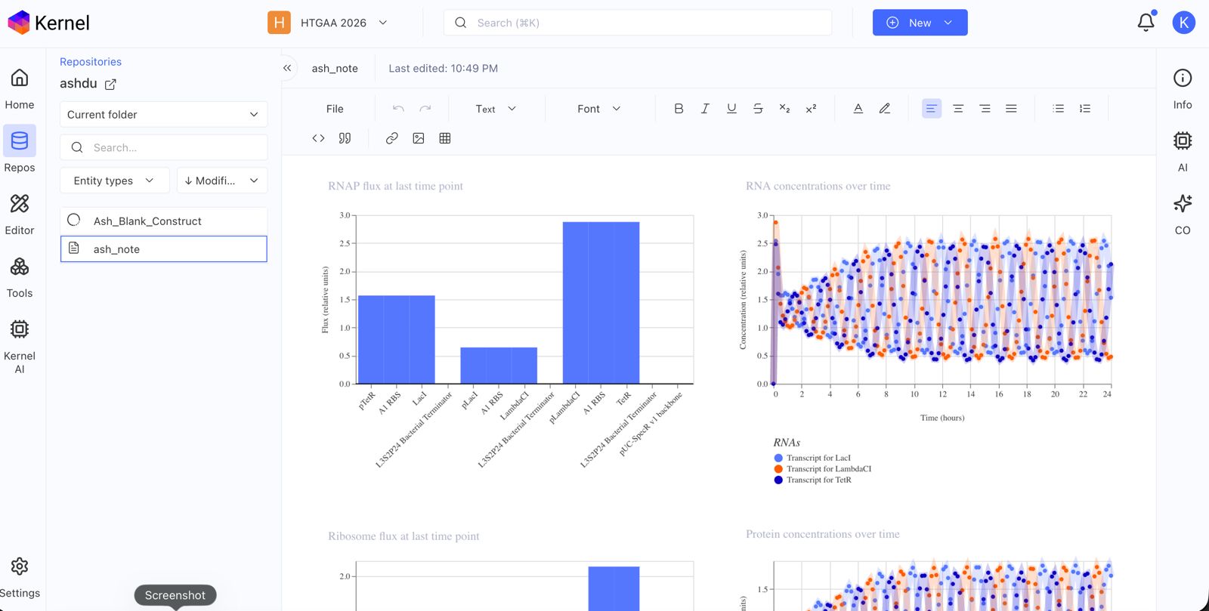Image resolution: width=1209 pixels, height=611 pixels.
Task: Apply strikethrough formatting
Action: tap(758, 109)
